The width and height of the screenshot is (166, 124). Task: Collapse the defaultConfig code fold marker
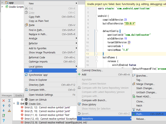point(96,31)
